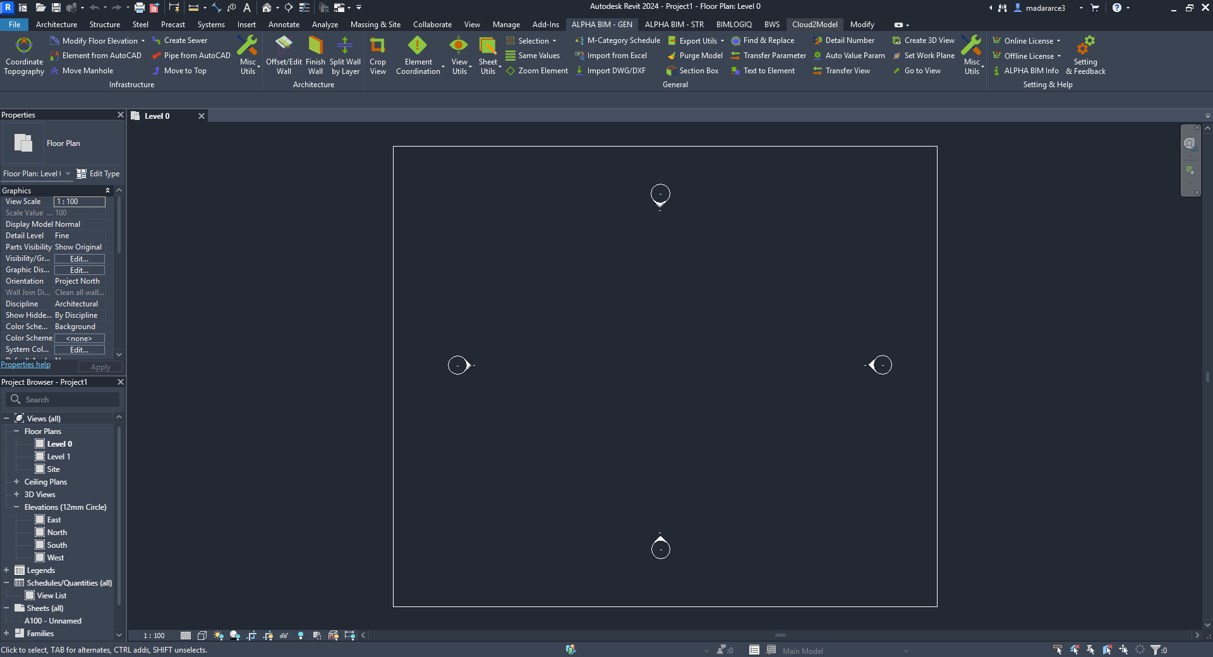This screenshot has height=657, width=1213.
Task: Toggle Select Underlay Elements in status bar
Action: 1074,649
